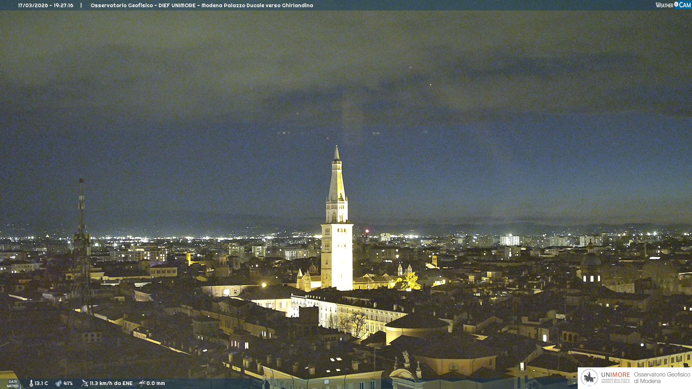Click the humidity water droplets icon
Screen dimensions: 692x389
58,383
